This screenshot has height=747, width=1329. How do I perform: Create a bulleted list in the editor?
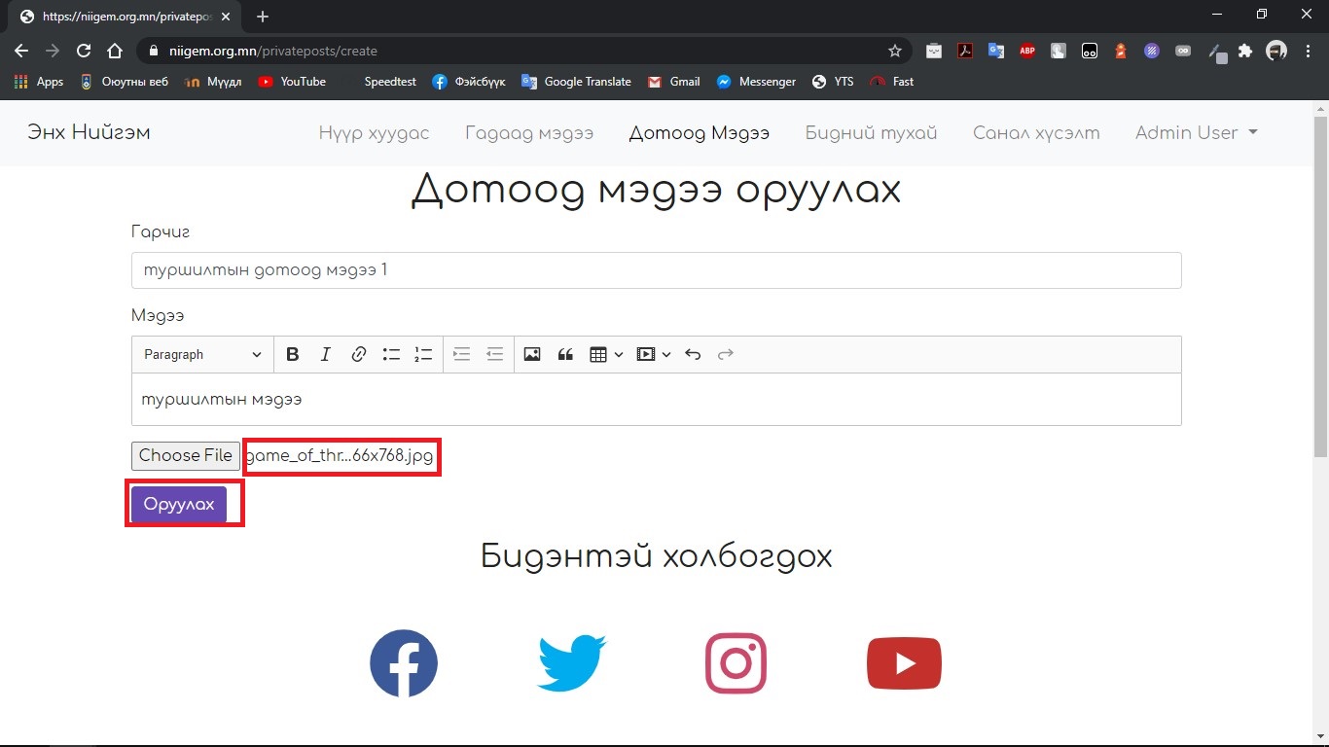pyautogui.click(x=391, y=355)
